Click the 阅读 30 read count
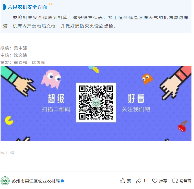194x189 pixels. point(7,152)
